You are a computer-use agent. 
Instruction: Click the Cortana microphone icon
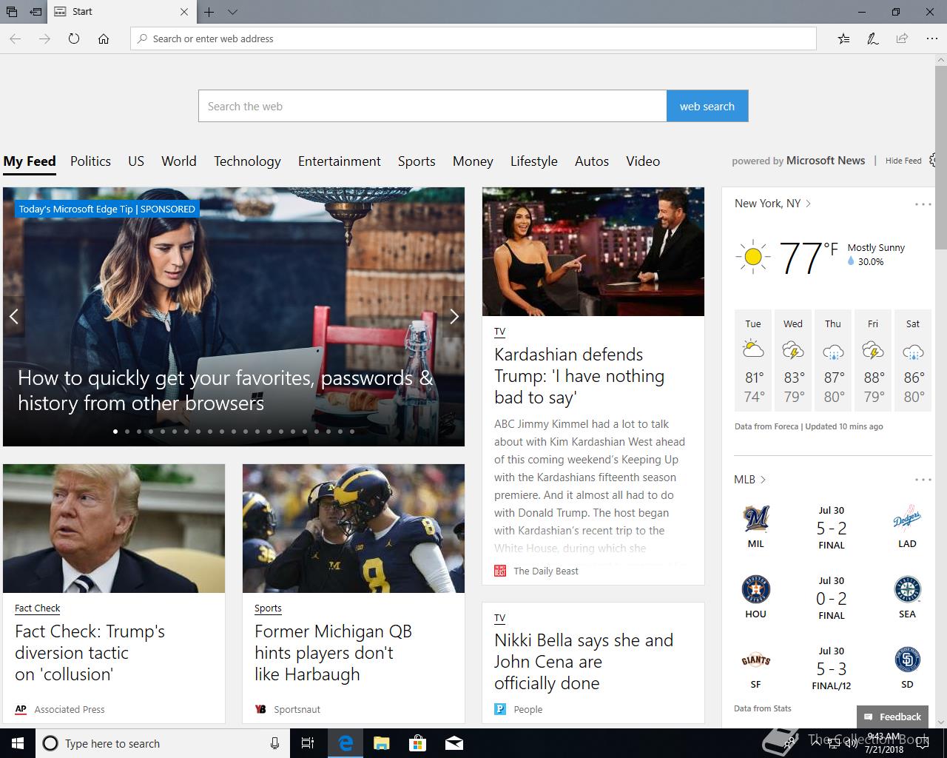point(274,743)
